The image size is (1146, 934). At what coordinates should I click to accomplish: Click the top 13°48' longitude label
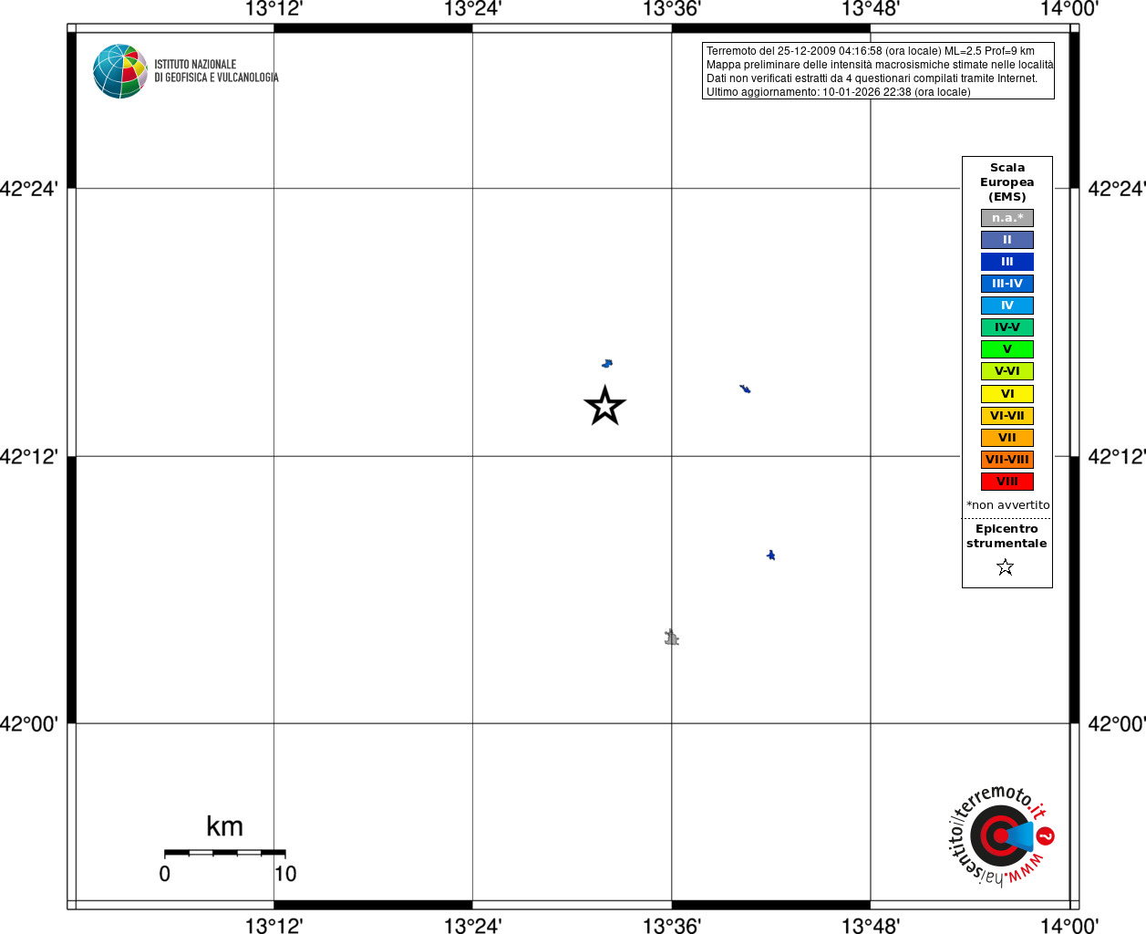click(x=870, y=9)
